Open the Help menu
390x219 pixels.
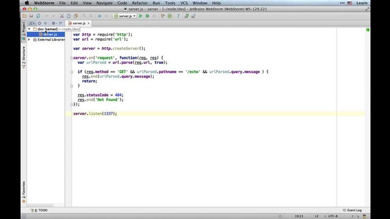pyautogui.click(x=216, y=3)
